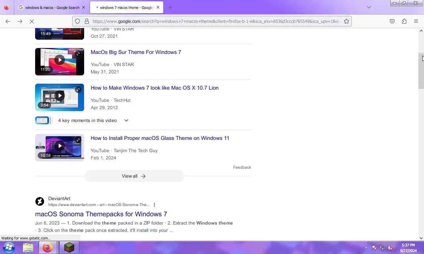
Task: Play the 15:49 video thumbnail
Action: pos(60,34)
